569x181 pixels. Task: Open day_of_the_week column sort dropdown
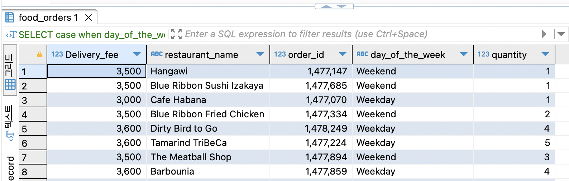pyautogui.click(x=464, y=54)
